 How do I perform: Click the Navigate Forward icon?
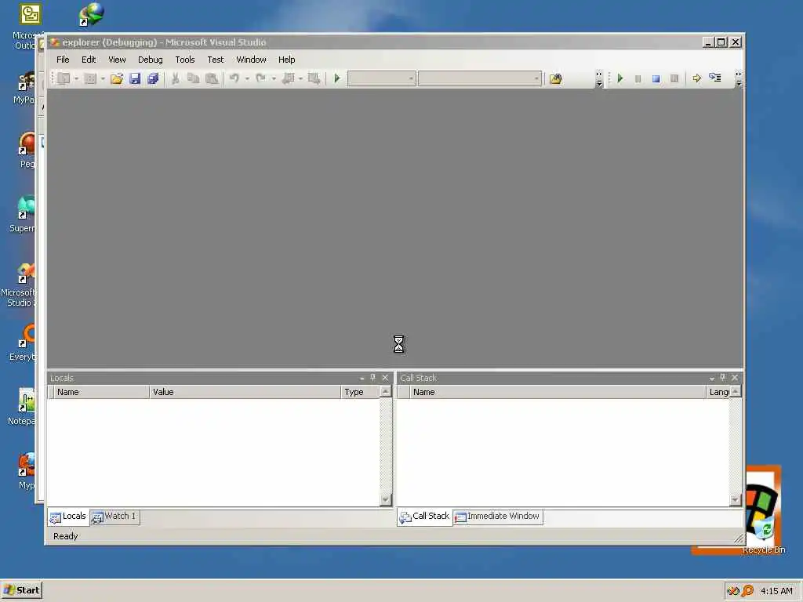[314, 78]
